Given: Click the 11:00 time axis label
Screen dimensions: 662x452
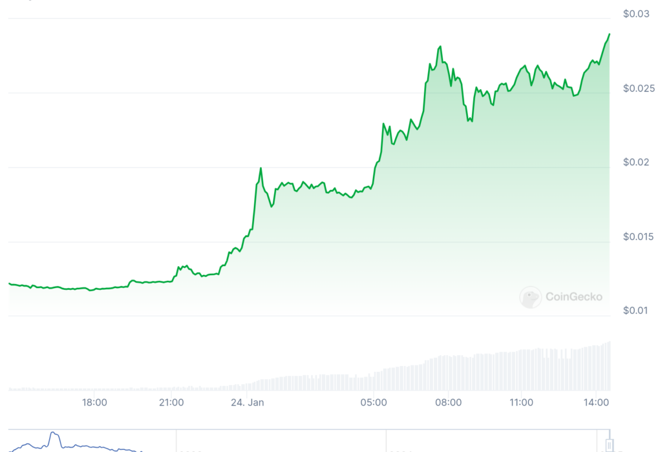Looking at the screenshot, I should 522,403.
